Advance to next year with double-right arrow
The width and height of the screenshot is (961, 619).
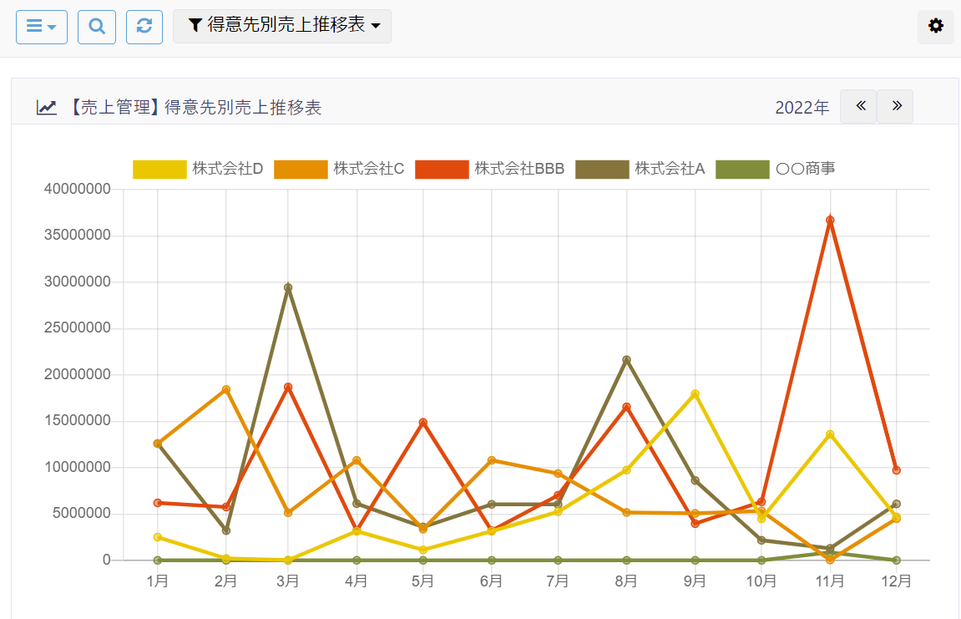click(895, 106)
